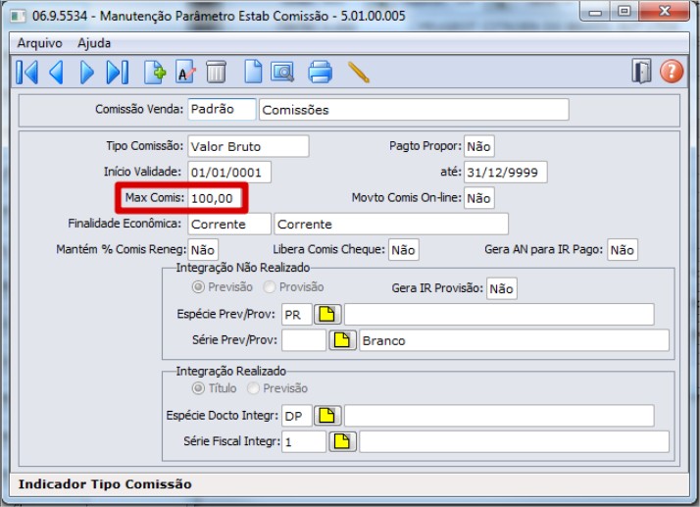The width and height of the screenshot is (700, 507).
Task: Click Série Fiscal Integr field with 1
Action: [304, 441]
